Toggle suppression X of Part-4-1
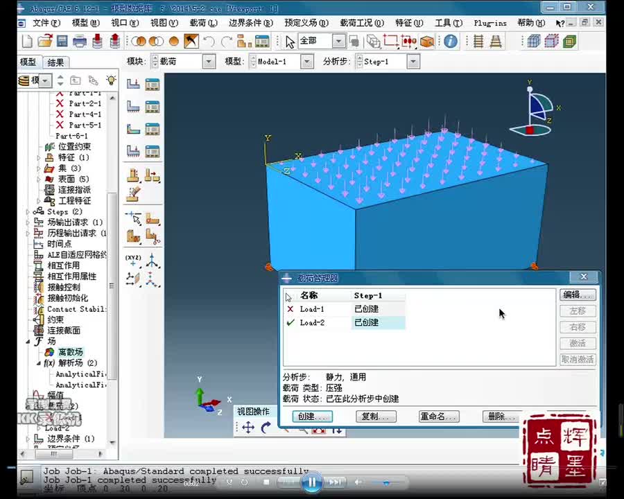This screenshot has height=499, width=624. 60,114
